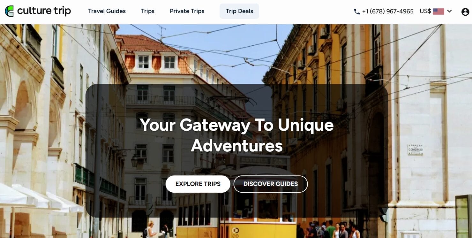Go to the Trips menu item
472x238 pixels.
(x=148, y=11)
